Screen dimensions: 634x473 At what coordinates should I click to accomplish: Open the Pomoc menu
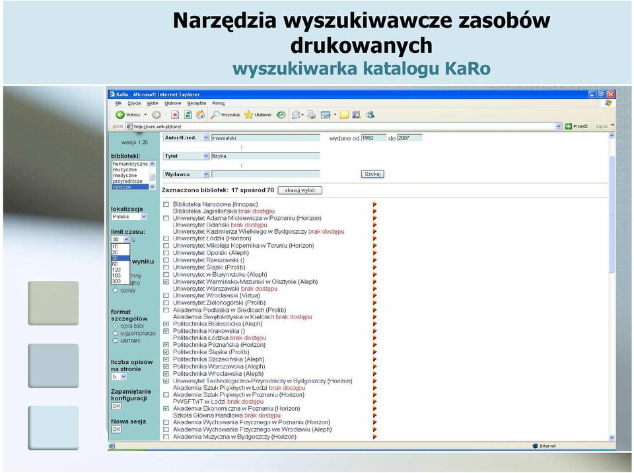[219, 103]
